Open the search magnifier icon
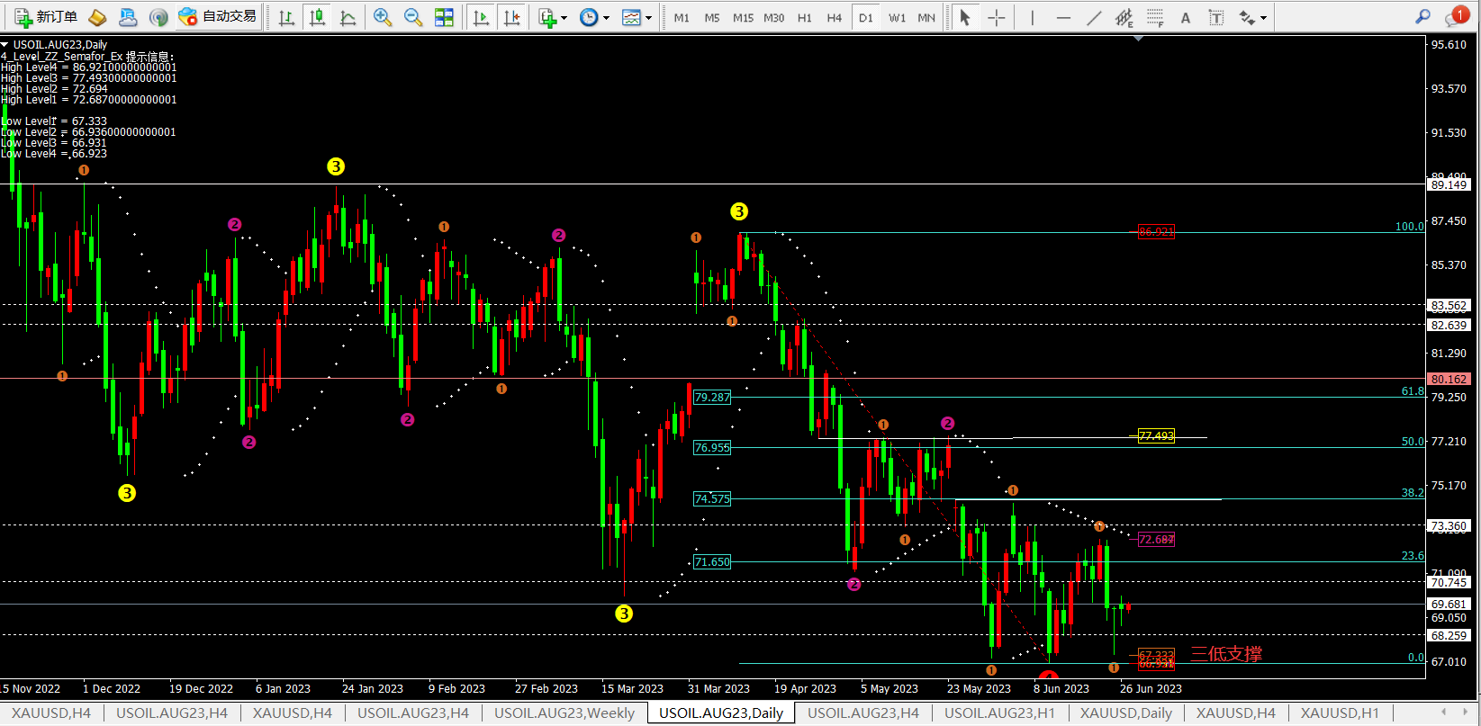Image resolution: width=1481 pixels, height=726 pixels. [1422, 17]
